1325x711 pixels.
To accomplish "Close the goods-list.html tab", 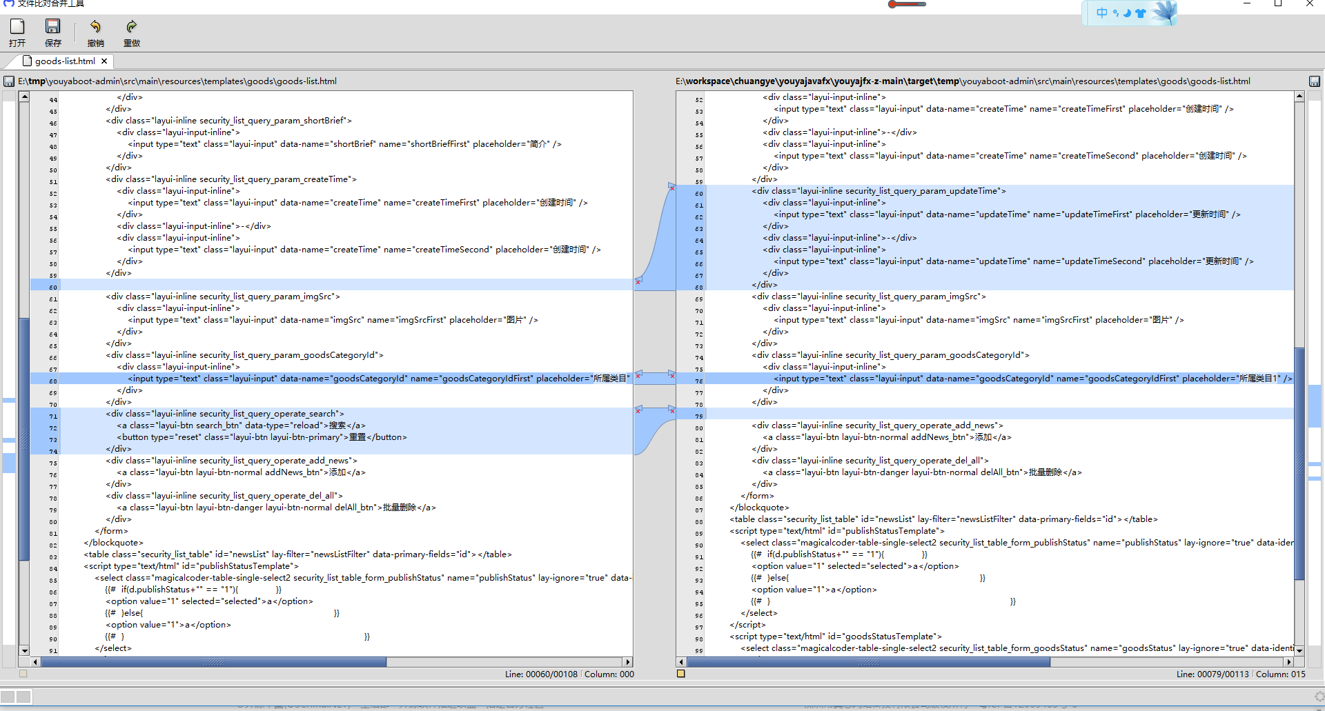I will pos(104,61).
